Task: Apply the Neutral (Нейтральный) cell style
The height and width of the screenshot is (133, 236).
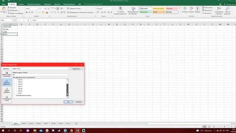Action: 159,8
